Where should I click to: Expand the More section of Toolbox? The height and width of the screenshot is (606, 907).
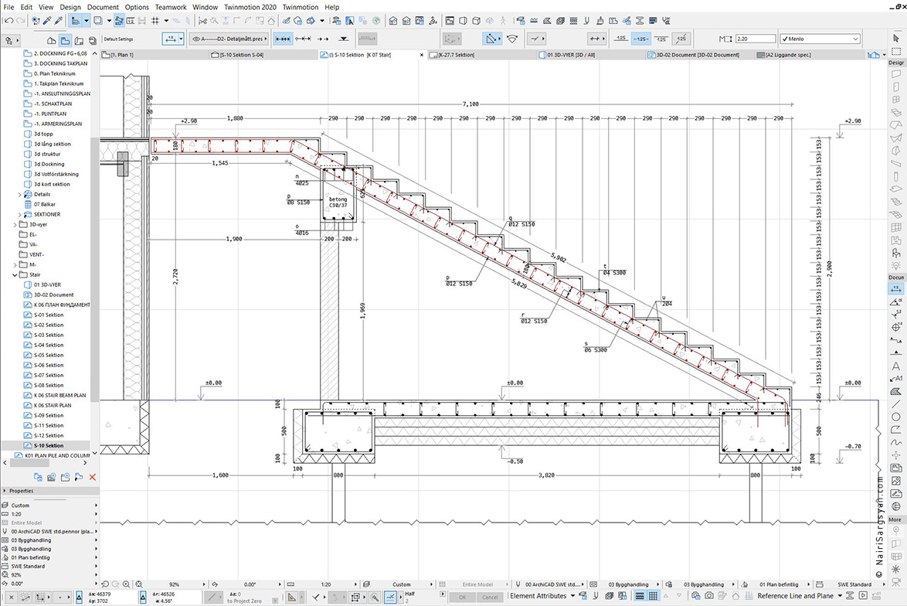click(x=896, y=519)
